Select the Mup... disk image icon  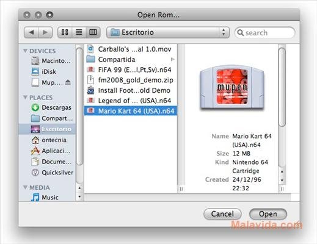tap(35, 82)
